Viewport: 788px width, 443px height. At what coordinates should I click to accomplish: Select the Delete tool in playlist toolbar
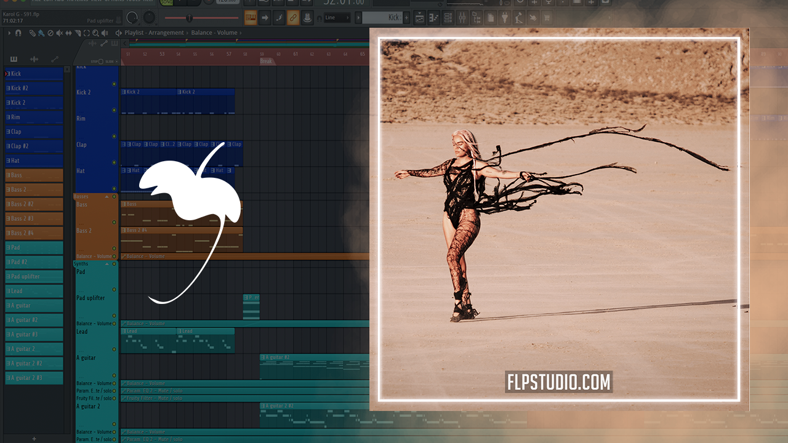(x=50, y=33)
